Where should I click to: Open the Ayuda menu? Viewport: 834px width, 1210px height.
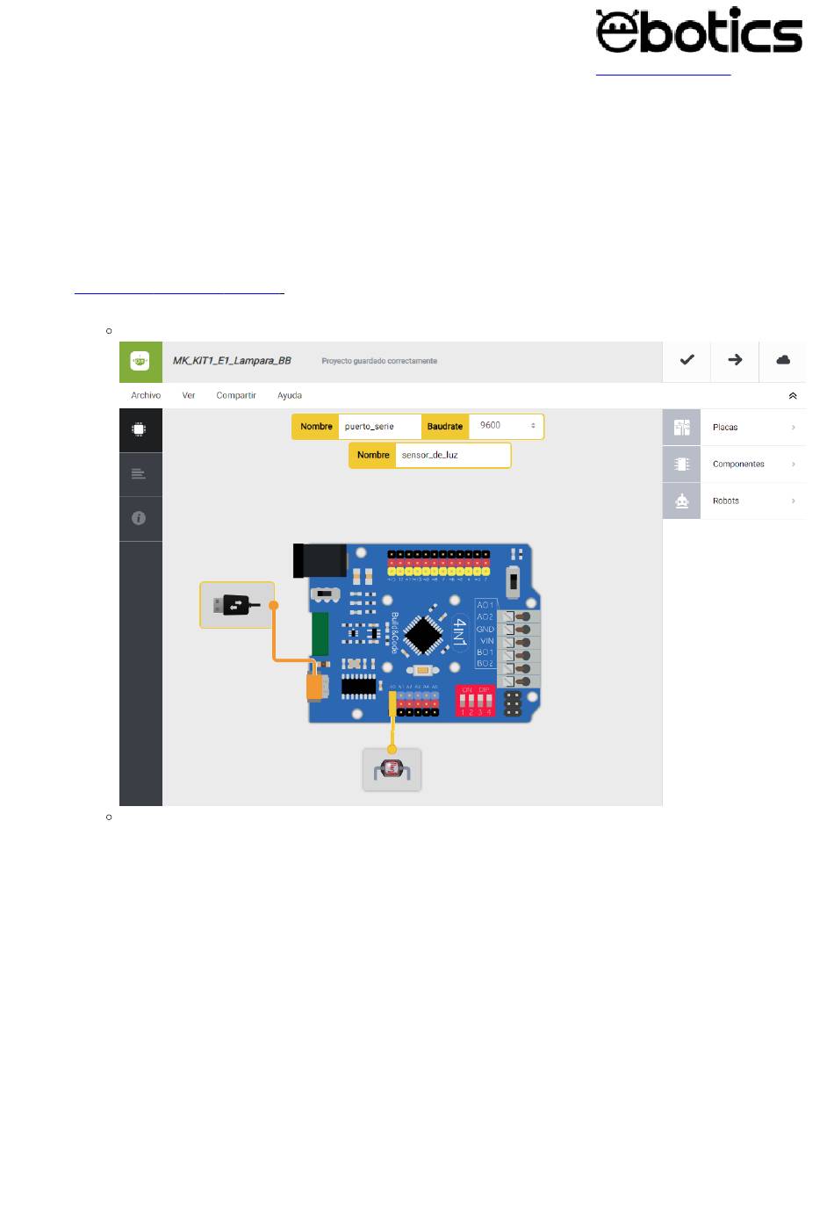(290, 396)
